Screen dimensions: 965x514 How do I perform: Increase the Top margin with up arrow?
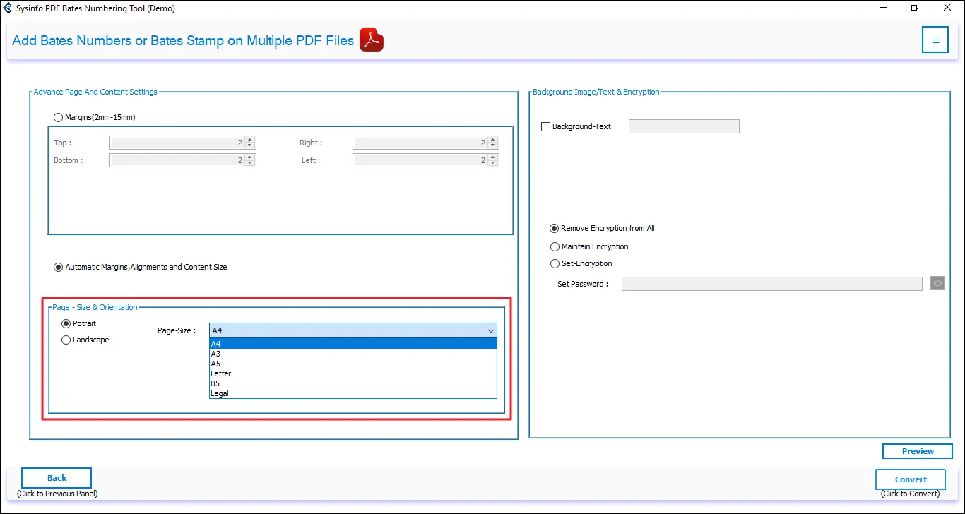tap(250, 140)
